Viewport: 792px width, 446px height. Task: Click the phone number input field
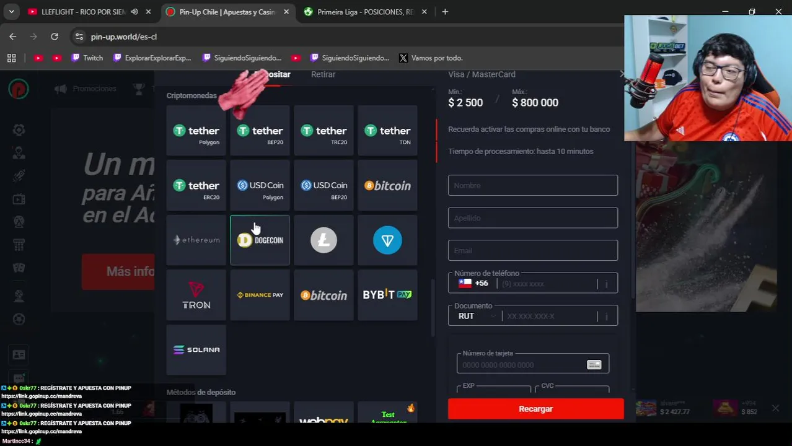[548, 284]
